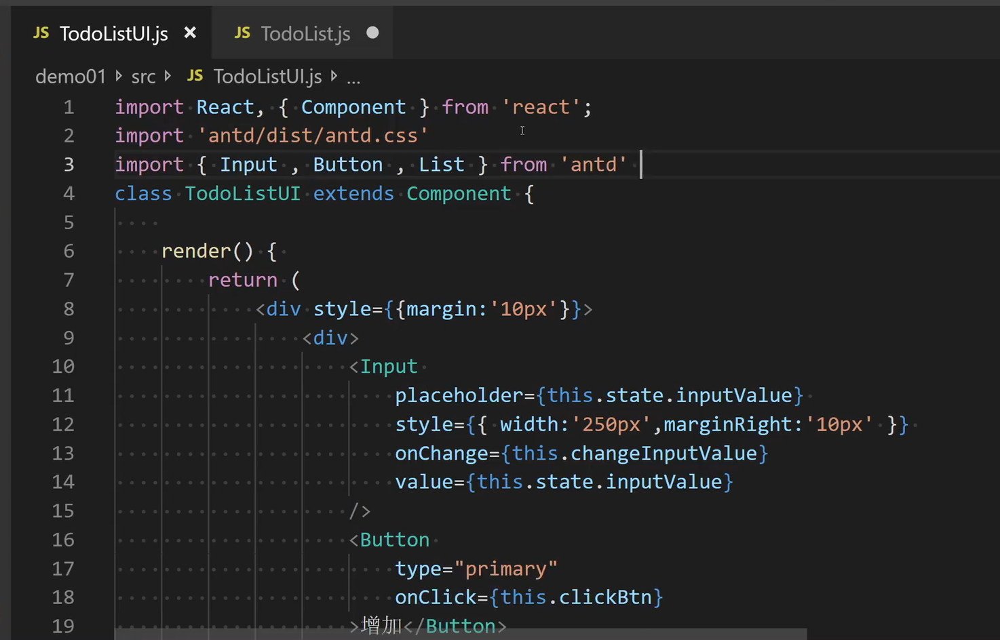Click the word List in the antd import
1000x640 pixels.
442,165
